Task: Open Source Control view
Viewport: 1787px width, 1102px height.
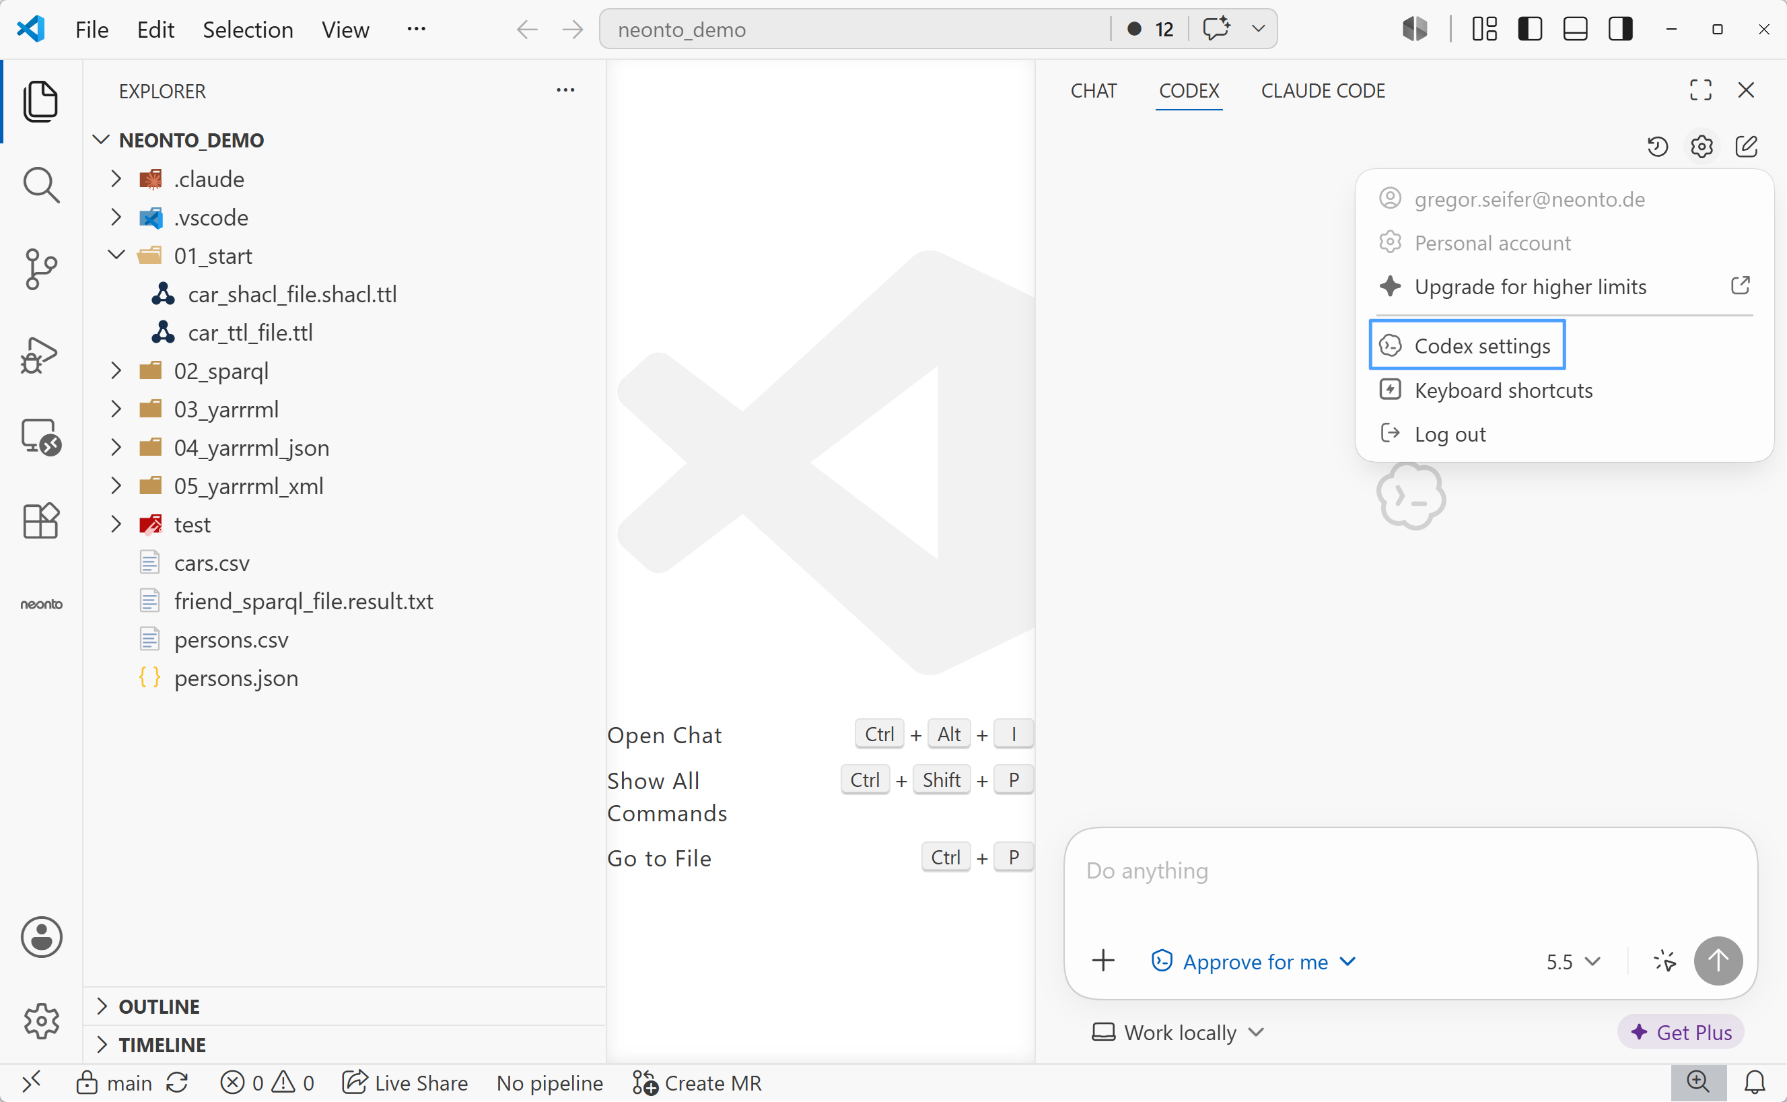Action: click(x=41, y=269)
